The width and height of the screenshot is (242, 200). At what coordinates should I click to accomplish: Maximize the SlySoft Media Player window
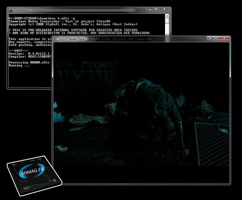216,38
